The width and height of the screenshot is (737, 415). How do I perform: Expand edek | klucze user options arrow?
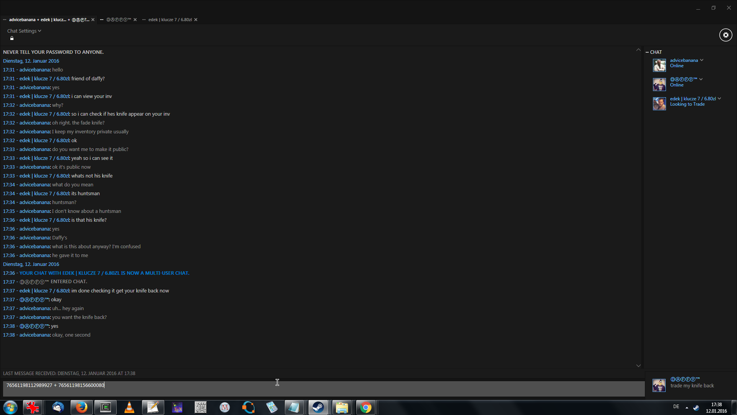tap(719, 98)
